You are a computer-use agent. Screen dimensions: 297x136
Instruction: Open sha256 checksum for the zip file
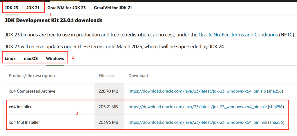(275, 91)
